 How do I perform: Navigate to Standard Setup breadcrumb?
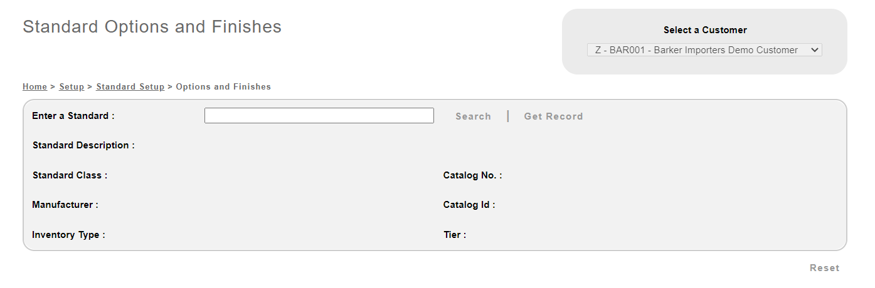(130, 87)
